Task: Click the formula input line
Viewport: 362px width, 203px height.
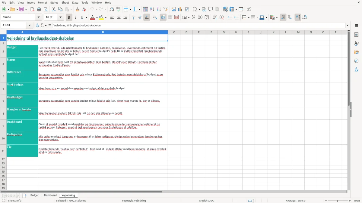Action: pyautogui.click(x=199, y=26)
